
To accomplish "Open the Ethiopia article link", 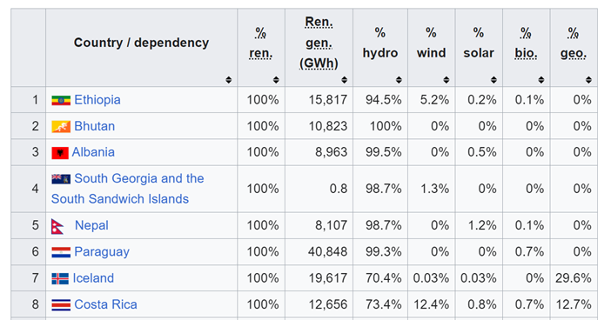I will tap(97, 100).
